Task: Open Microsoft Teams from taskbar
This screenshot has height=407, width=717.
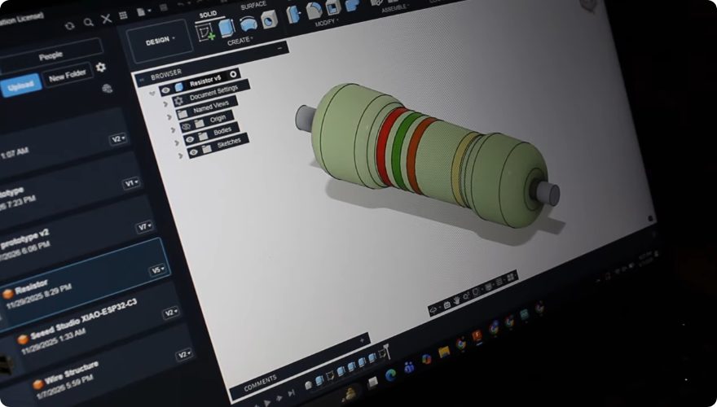Action: click(x=409, y=367)
